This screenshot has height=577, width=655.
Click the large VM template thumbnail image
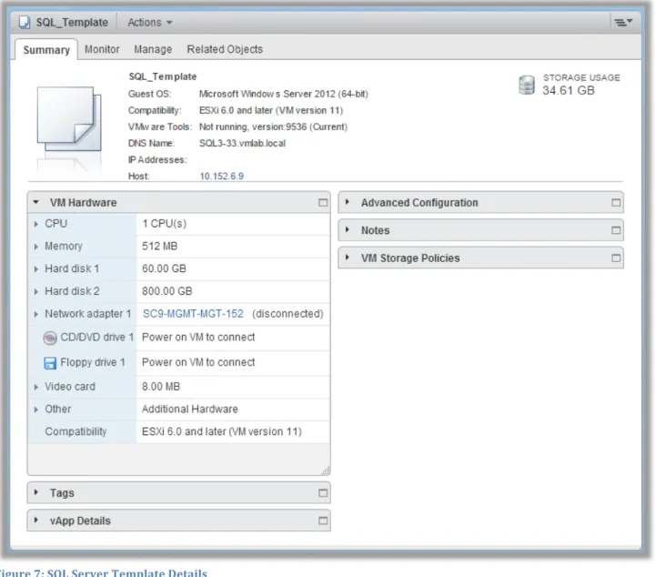pos(69,118)
